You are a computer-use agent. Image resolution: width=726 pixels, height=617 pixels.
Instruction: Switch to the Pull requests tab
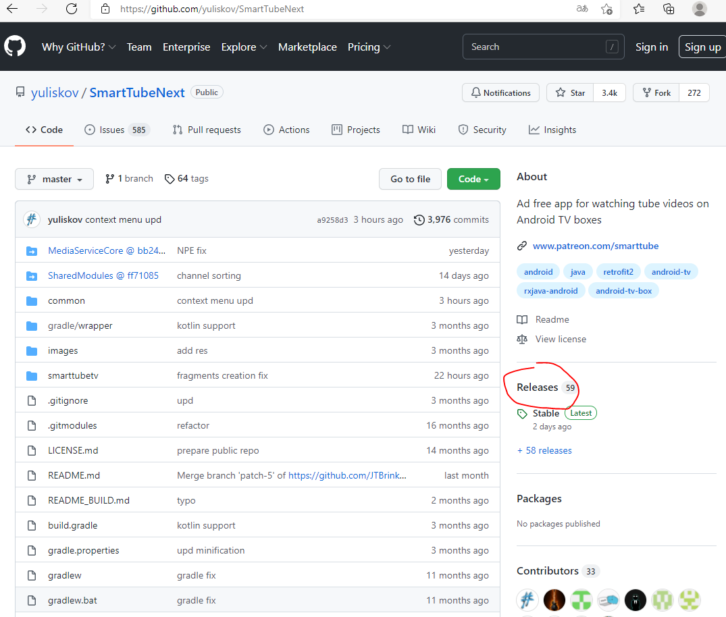tap(207, 130)
